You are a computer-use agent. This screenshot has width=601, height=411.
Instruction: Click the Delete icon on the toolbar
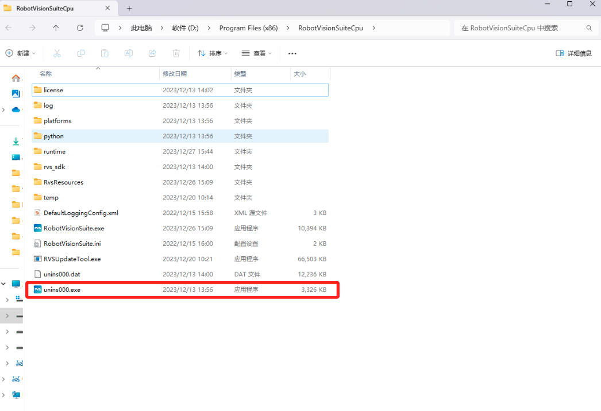(x=176, y=53)
